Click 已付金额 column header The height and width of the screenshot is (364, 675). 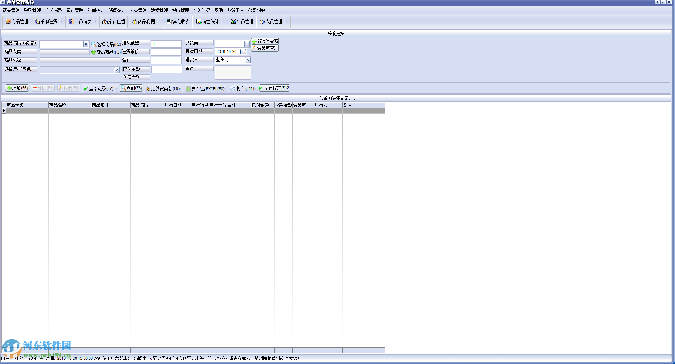click(x=263, y=105)
